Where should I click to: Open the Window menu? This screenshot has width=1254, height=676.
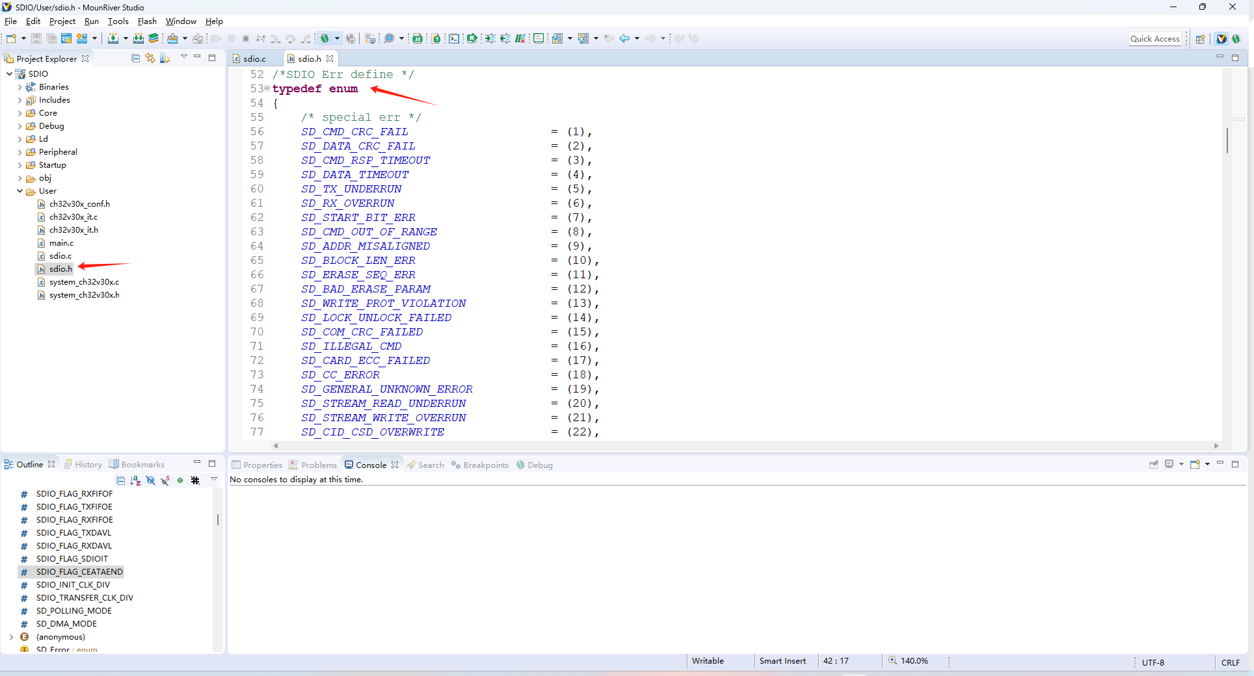(x=181, y=21)
